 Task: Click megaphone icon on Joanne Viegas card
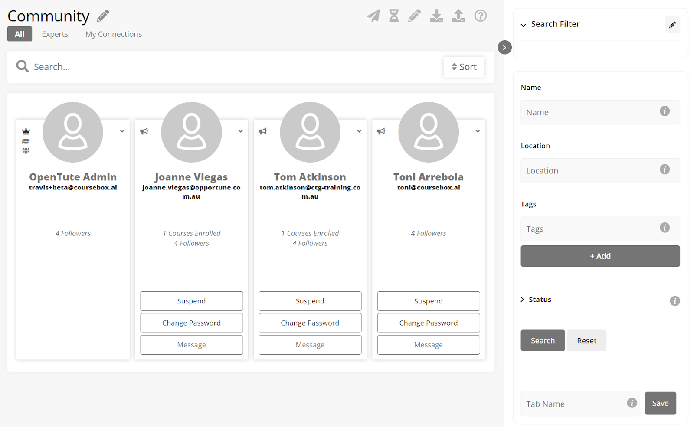pos(144,131)
